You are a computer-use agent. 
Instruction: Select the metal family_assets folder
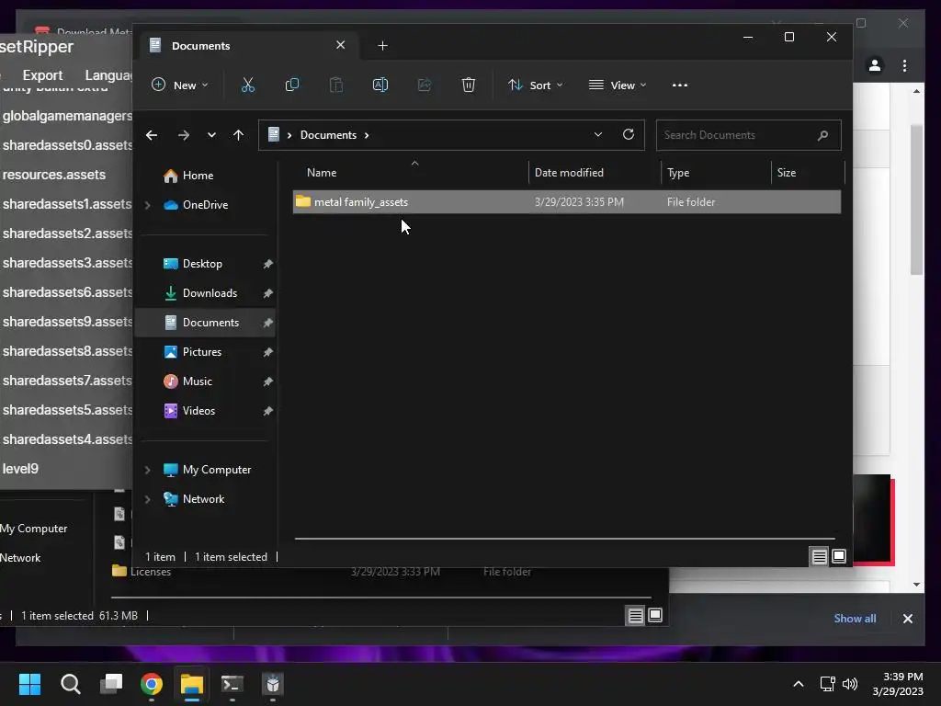point(566,202)
